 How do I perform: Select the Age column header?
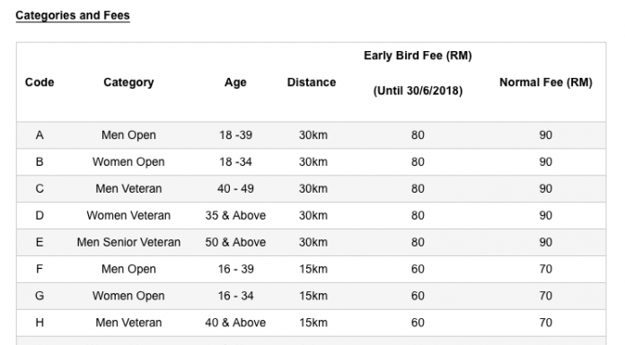(235, 82)
